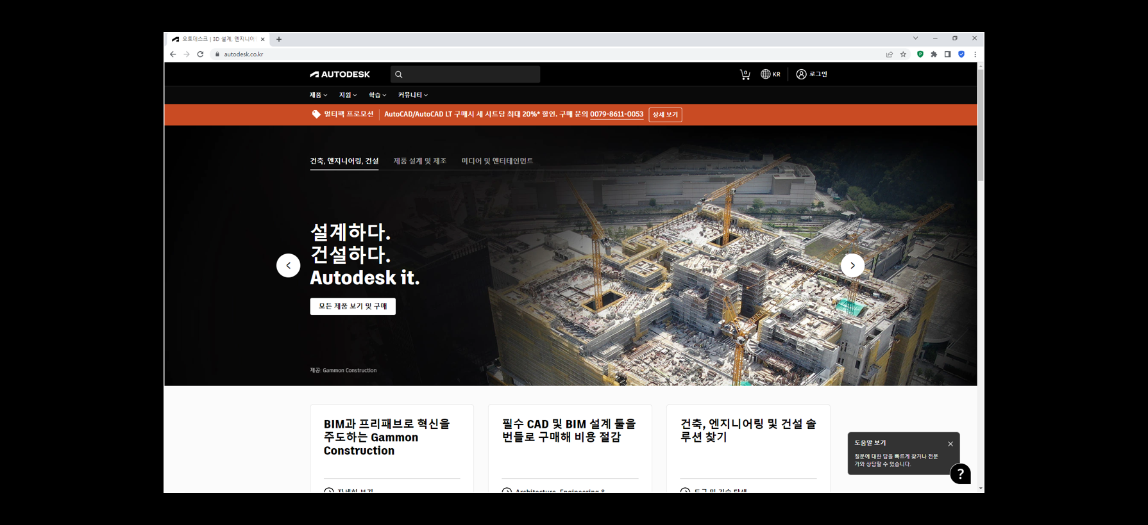The height and width of the screenshot is (525, 1148).
Task: Reload the current page
Action: tap(200, 54)
